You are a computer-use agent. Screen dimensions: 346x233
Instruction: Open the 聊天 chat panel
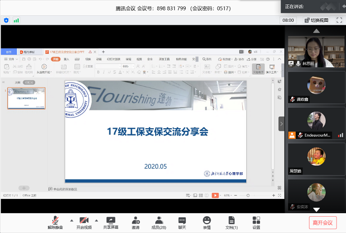[x=182, y=222]
